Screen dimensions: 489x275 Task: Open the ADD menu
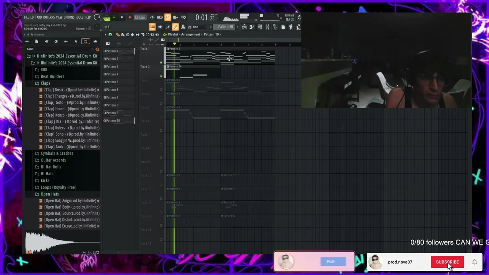click(39, 17)
